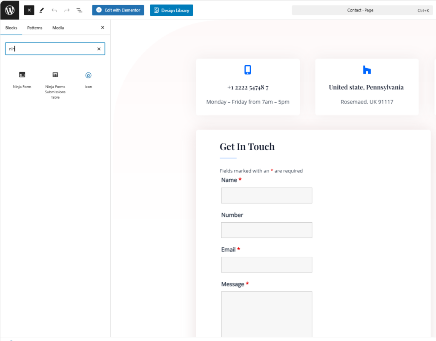
Task: Insert Ninja Forms Submissions Table block
Action: (x=55, y=85)
